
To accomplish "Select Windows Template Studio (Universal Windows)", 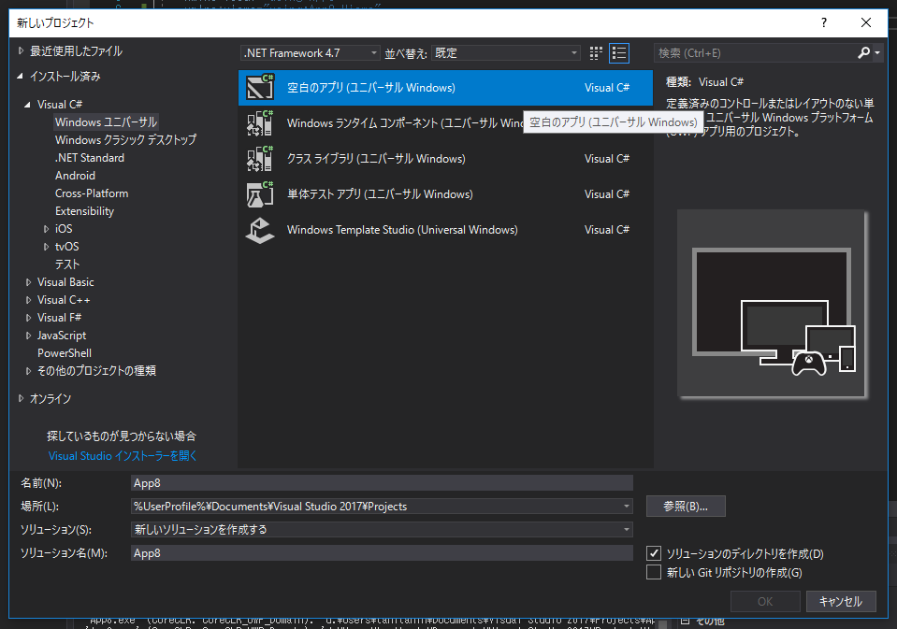I will point(445,230).
